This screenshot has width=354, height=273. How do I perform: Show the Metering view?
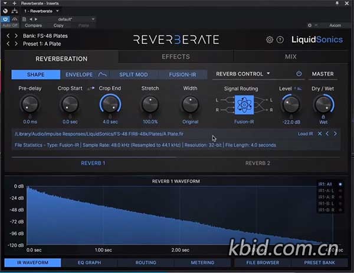(202, 262)
